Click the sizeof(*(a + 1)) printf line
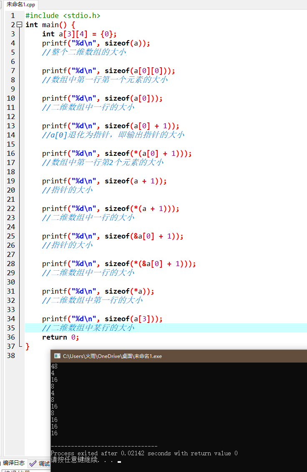Image resolution: width=307 pixels, height=472 pixels. pyautogui.click(x=111, y=208)
